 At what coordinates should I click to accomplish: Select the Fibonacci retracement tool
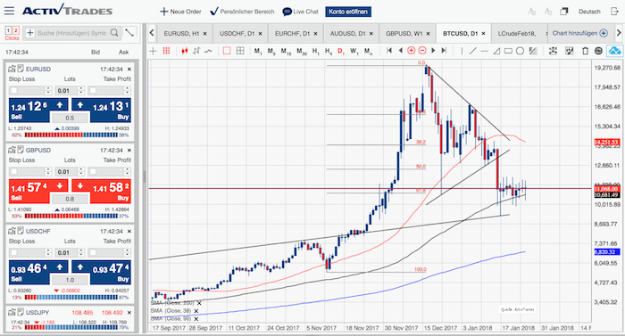coord(532,51)
